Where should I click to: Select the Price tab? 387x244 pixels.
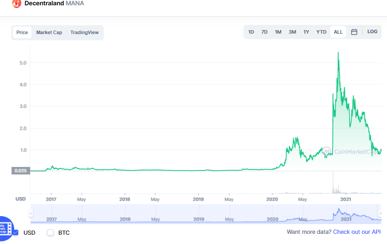point(22,32)
